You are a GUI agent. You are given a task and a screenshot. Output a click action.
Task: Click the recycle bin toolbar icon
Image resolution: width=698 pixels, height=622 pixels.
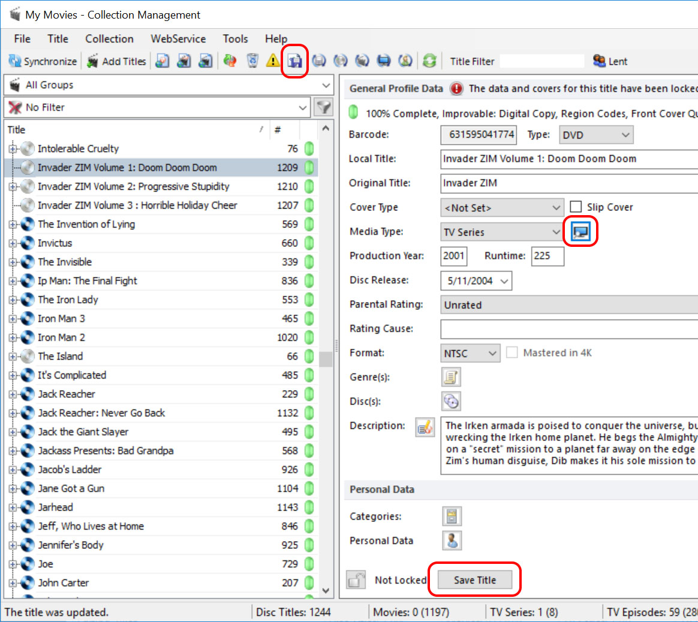tap(252, 61)
